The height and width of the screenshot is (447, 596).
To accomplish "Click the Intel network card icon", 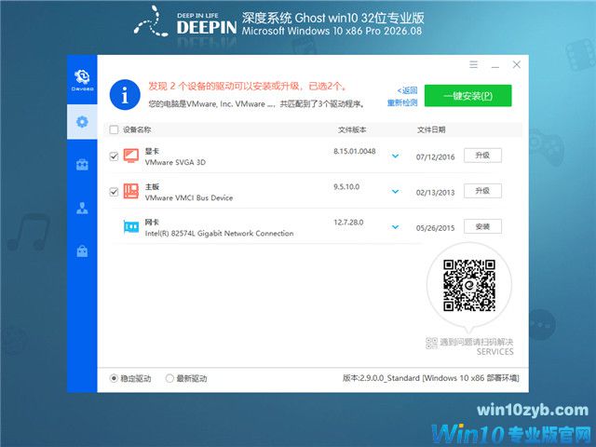I will click(131, 227).
